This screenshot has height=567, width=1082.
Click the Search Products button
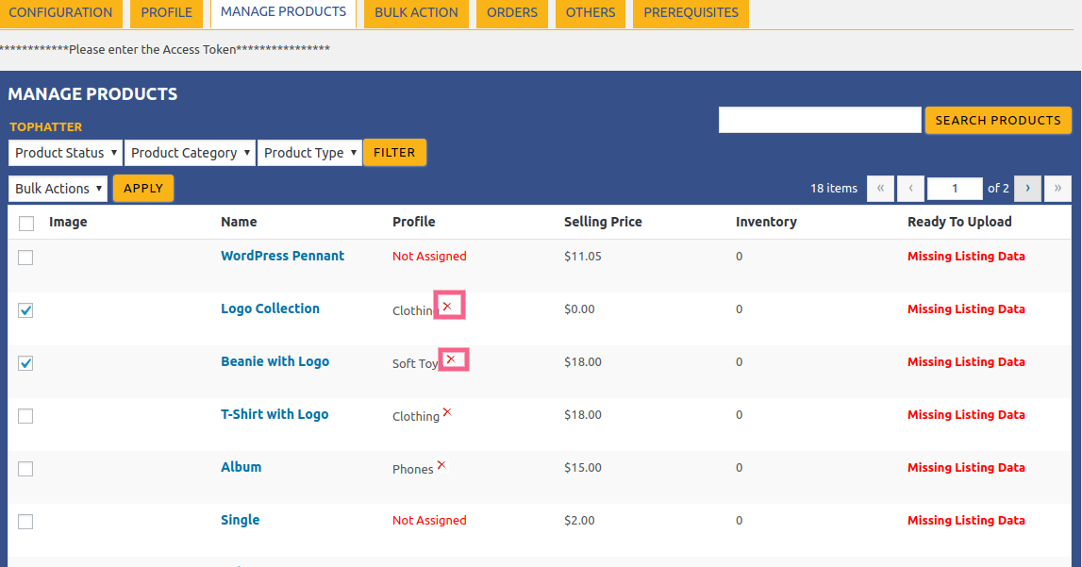tap(998, 121)
